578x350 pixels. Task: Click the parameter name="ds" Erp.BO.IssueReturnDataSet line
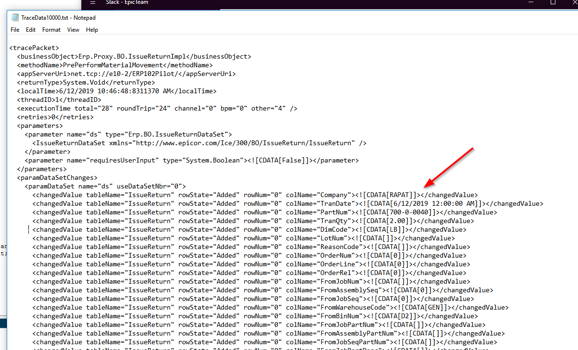[x=128, y=135]
